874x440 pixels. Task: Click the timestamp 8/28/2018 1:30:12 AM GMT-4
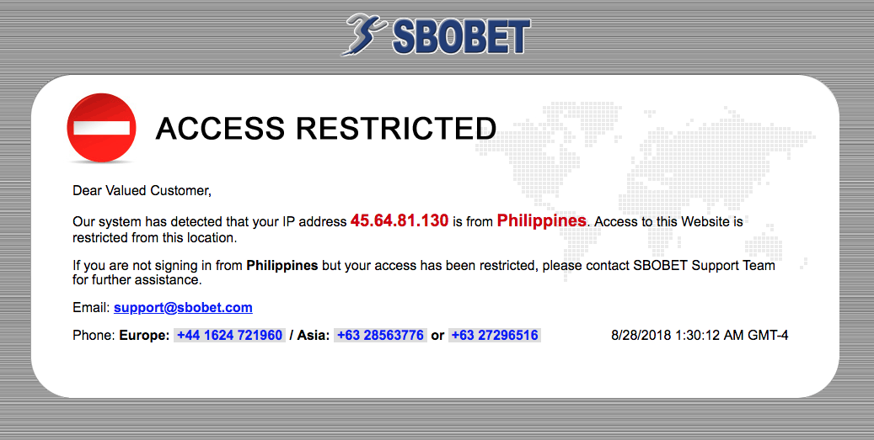700,336
